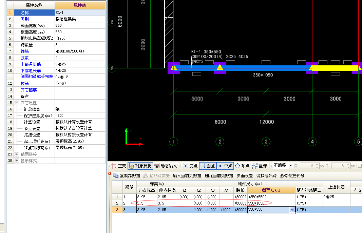Image resolution: width=362 pixels, height=233 pixels.
Task: Click 删除当前列数据 button
Action: (219, 176)
